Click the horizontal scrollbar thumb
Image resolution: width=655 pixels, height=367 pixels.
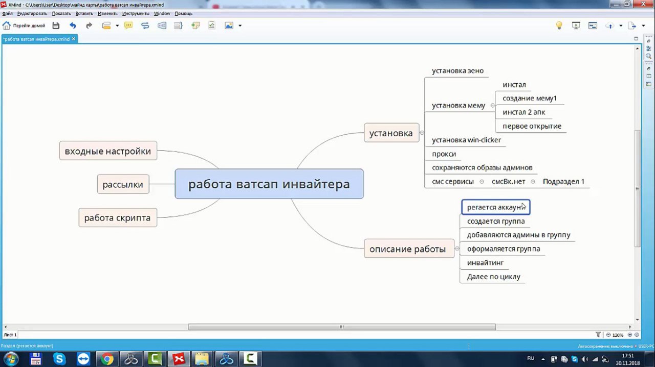click(341, 327)
